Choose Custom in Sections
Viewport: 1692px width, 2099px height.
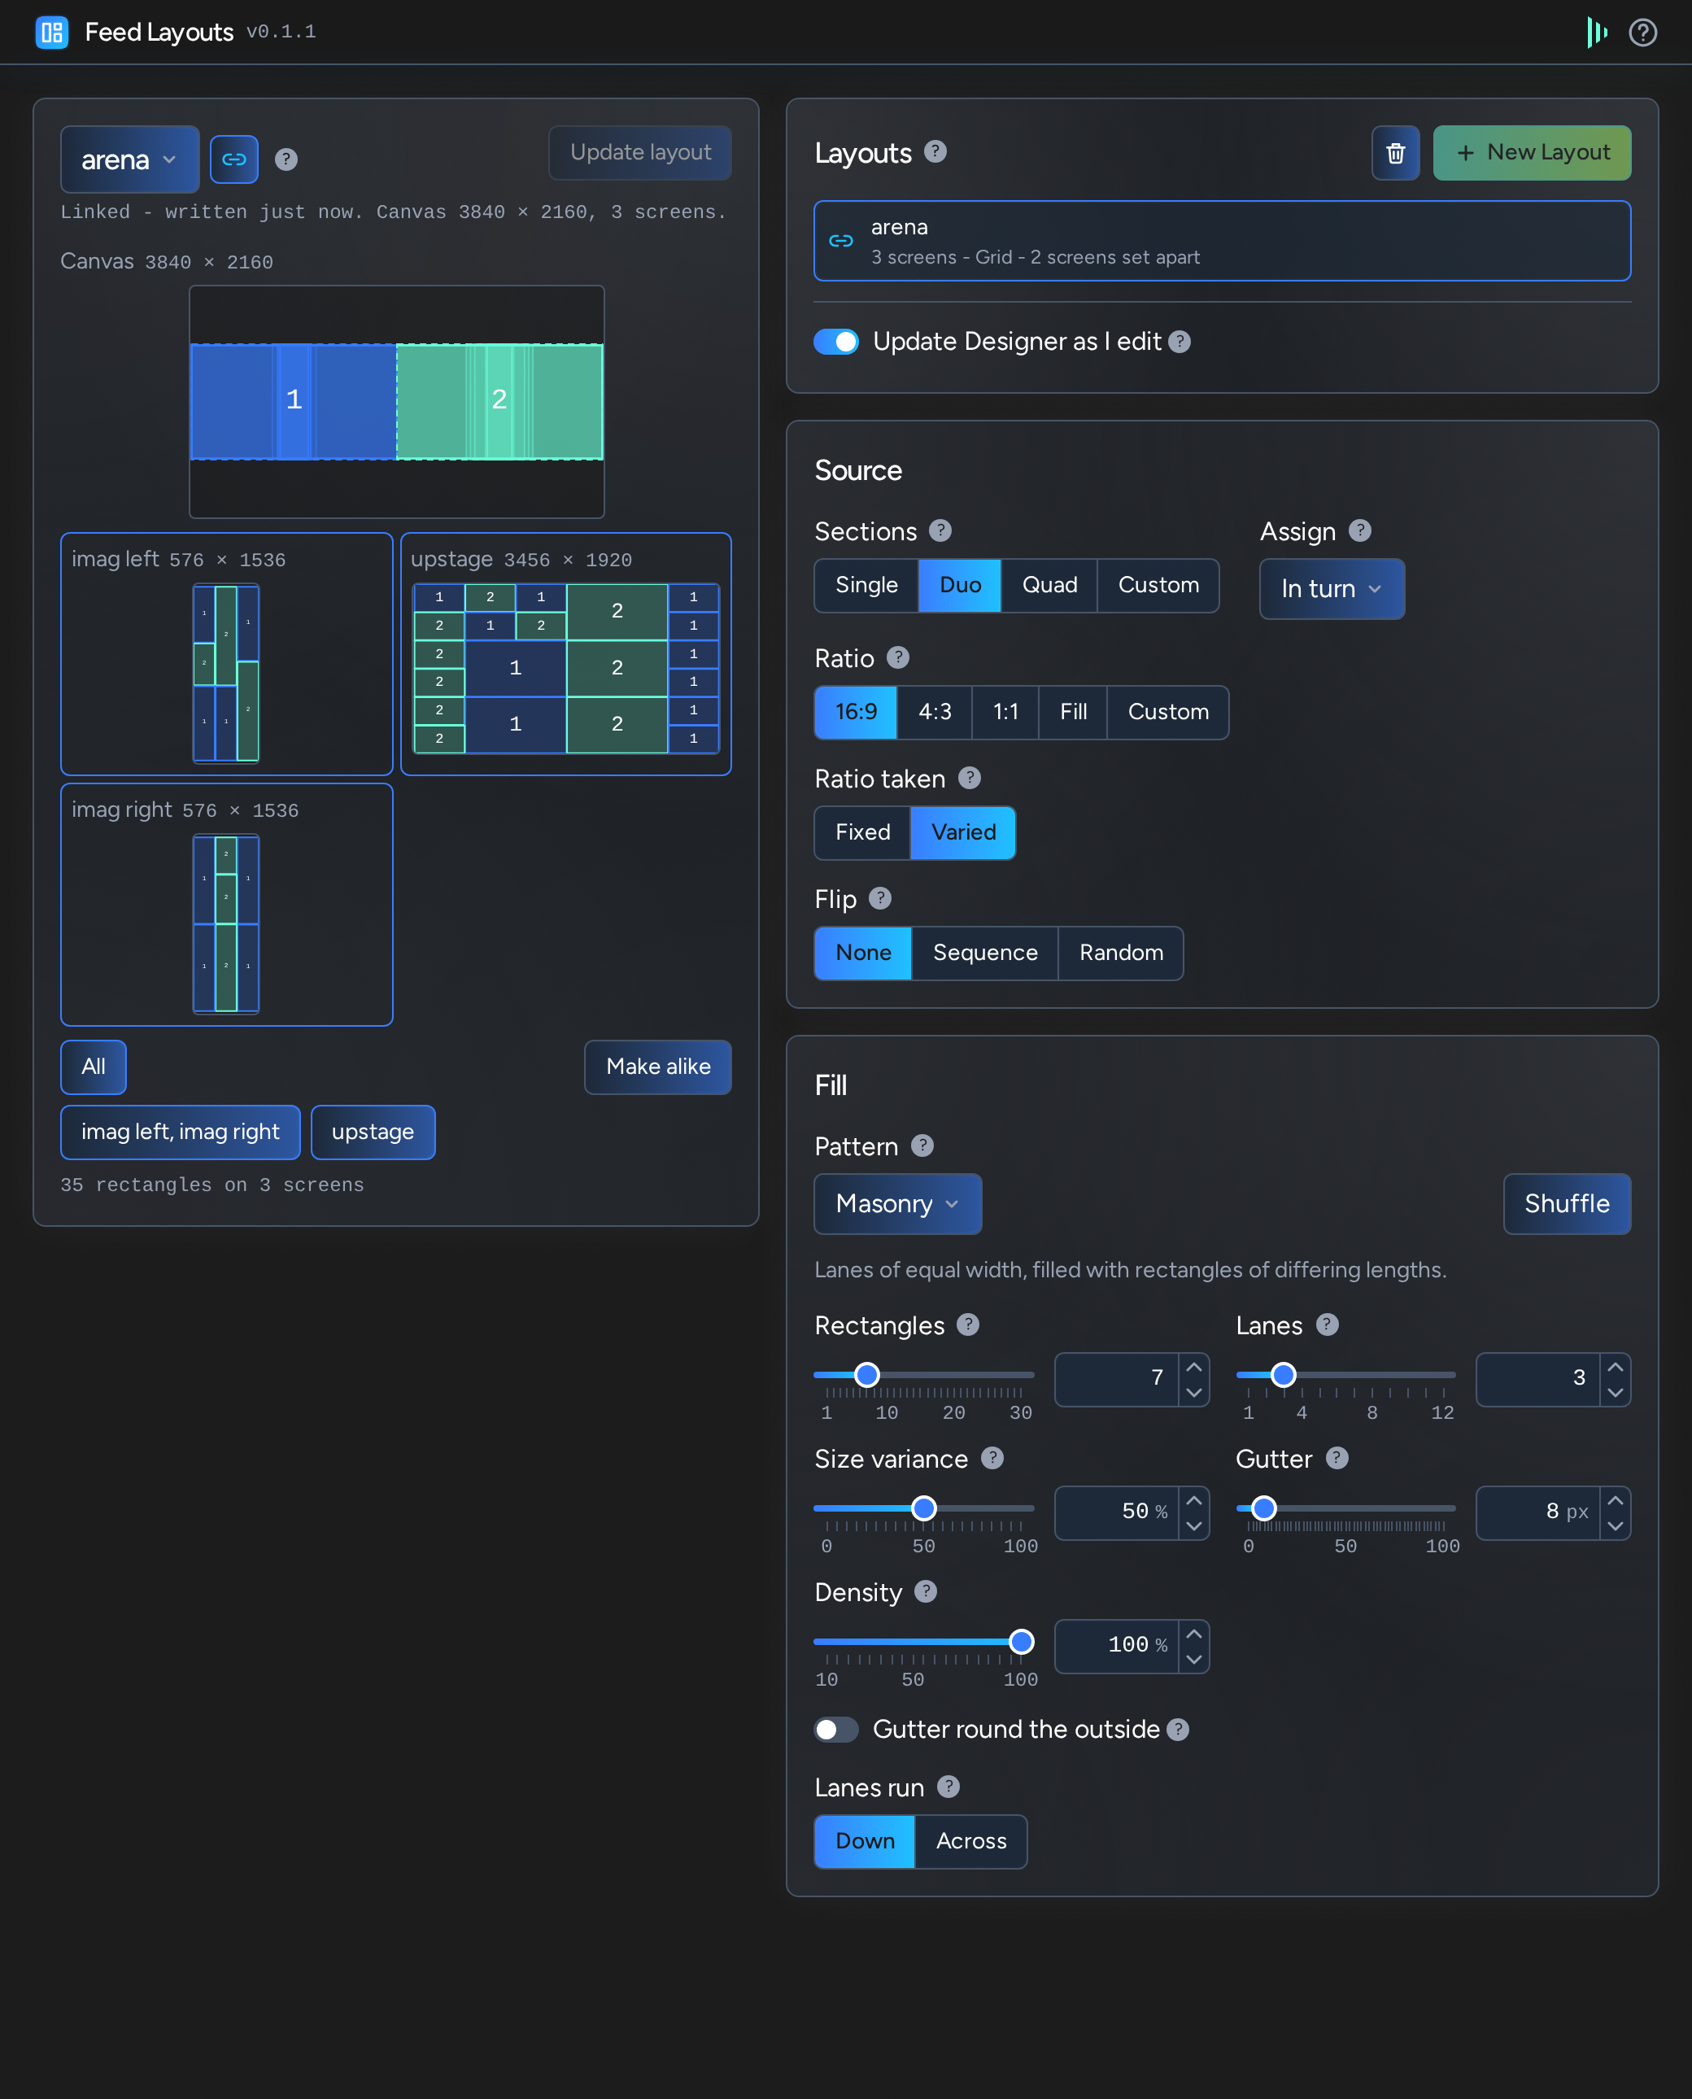point(1158,586)
